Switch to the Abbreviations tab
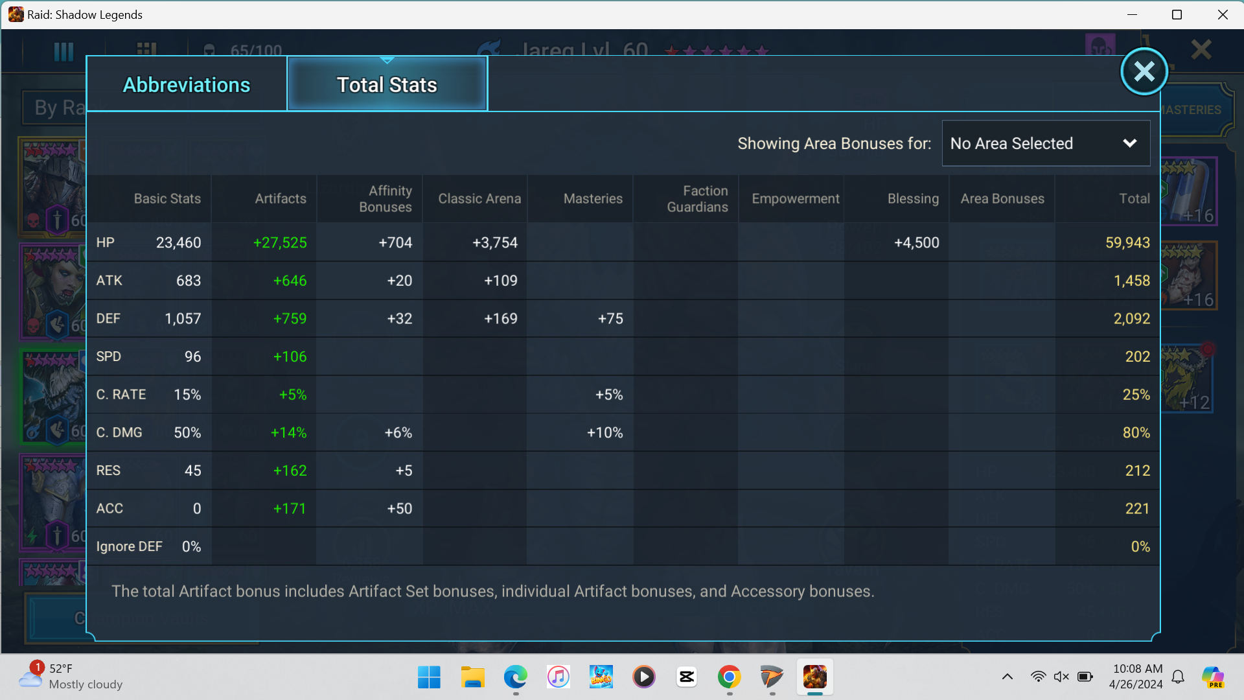 point(187,84)
